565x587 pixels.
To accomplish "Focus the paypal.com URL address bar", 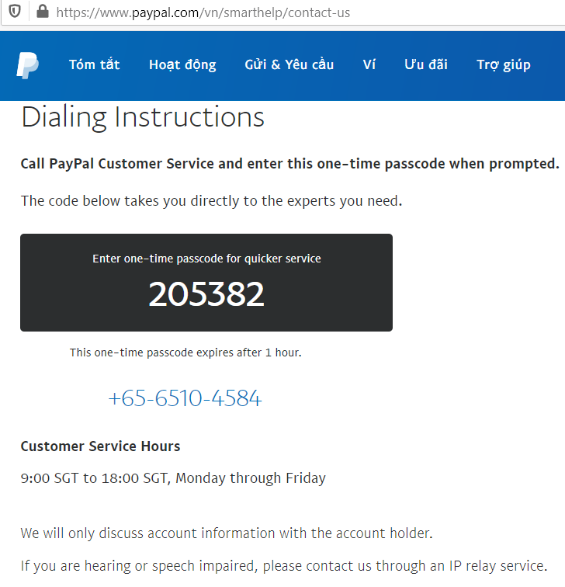I will [202, 12].
